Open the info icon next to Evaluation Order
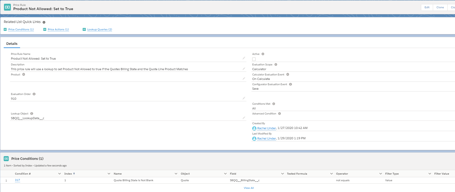The width and height of the screenshot is (455, 192). (34, 94)
